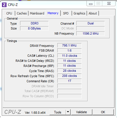Image resolution: width=117 pixels, height=118 pixels.
Task: Minimize the CPU-Z window
Action: [x=91, y=4]
